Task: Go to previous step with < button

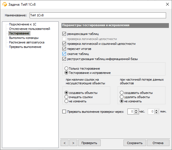Action: pos(65,143)
